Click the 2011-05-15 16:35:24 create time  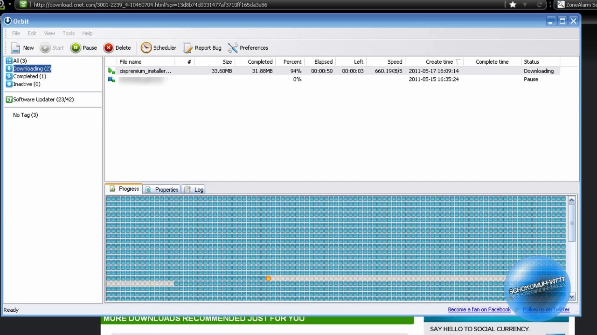434,80
